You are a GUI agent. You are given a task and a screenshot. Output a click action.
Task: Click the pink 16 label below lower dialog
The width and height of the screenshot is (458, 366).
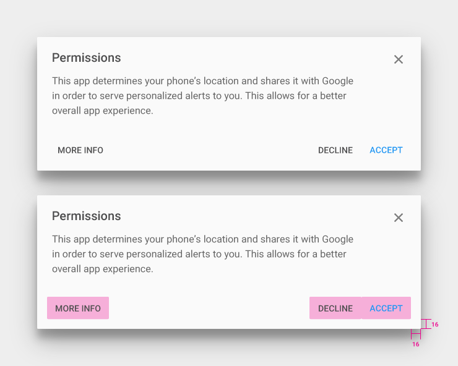click(416, 344)
